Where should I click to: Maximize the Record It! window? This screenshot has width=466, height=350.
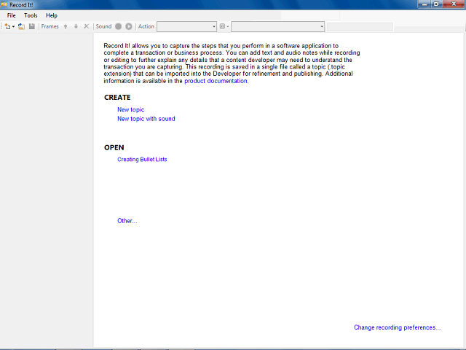tap(437, 4)
